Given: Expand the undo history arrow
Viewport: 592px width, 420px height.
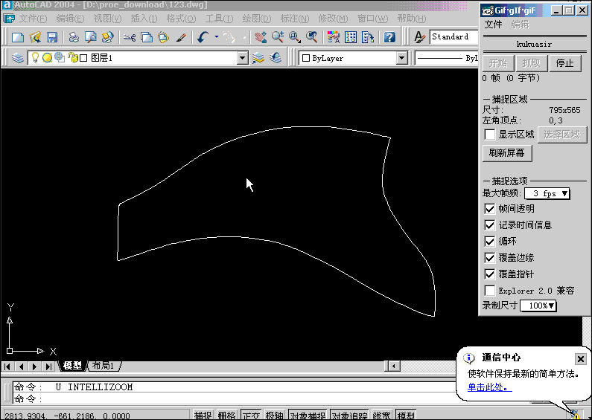Looking at the screenshot, I should click(217, 37).
